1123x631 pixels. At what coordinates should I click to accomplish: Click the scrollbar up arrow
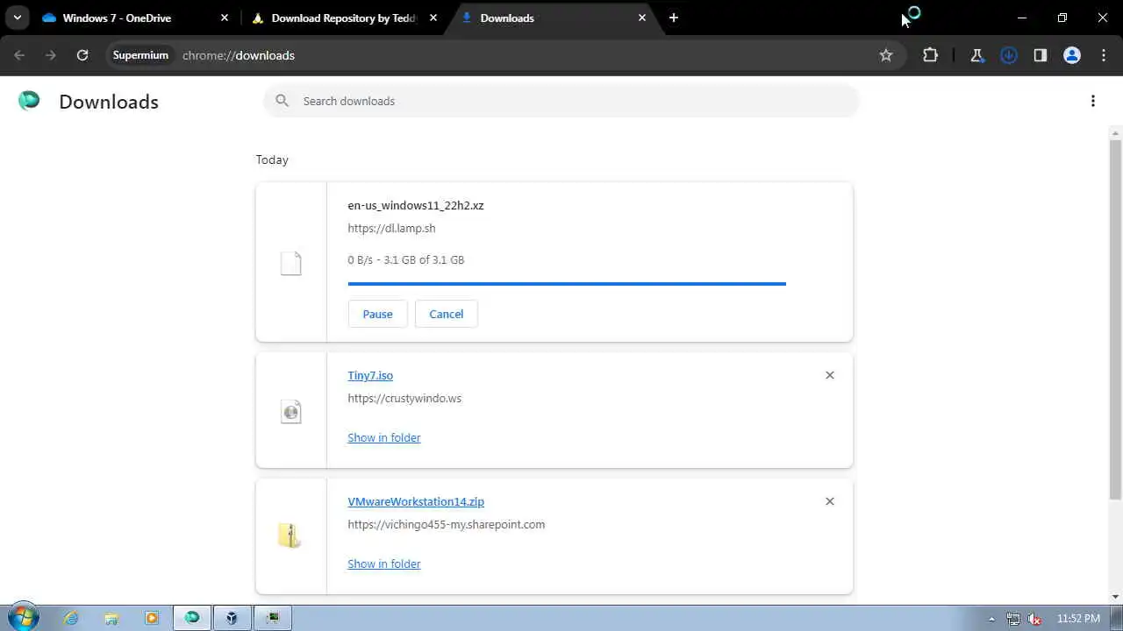click(1116, 133)
